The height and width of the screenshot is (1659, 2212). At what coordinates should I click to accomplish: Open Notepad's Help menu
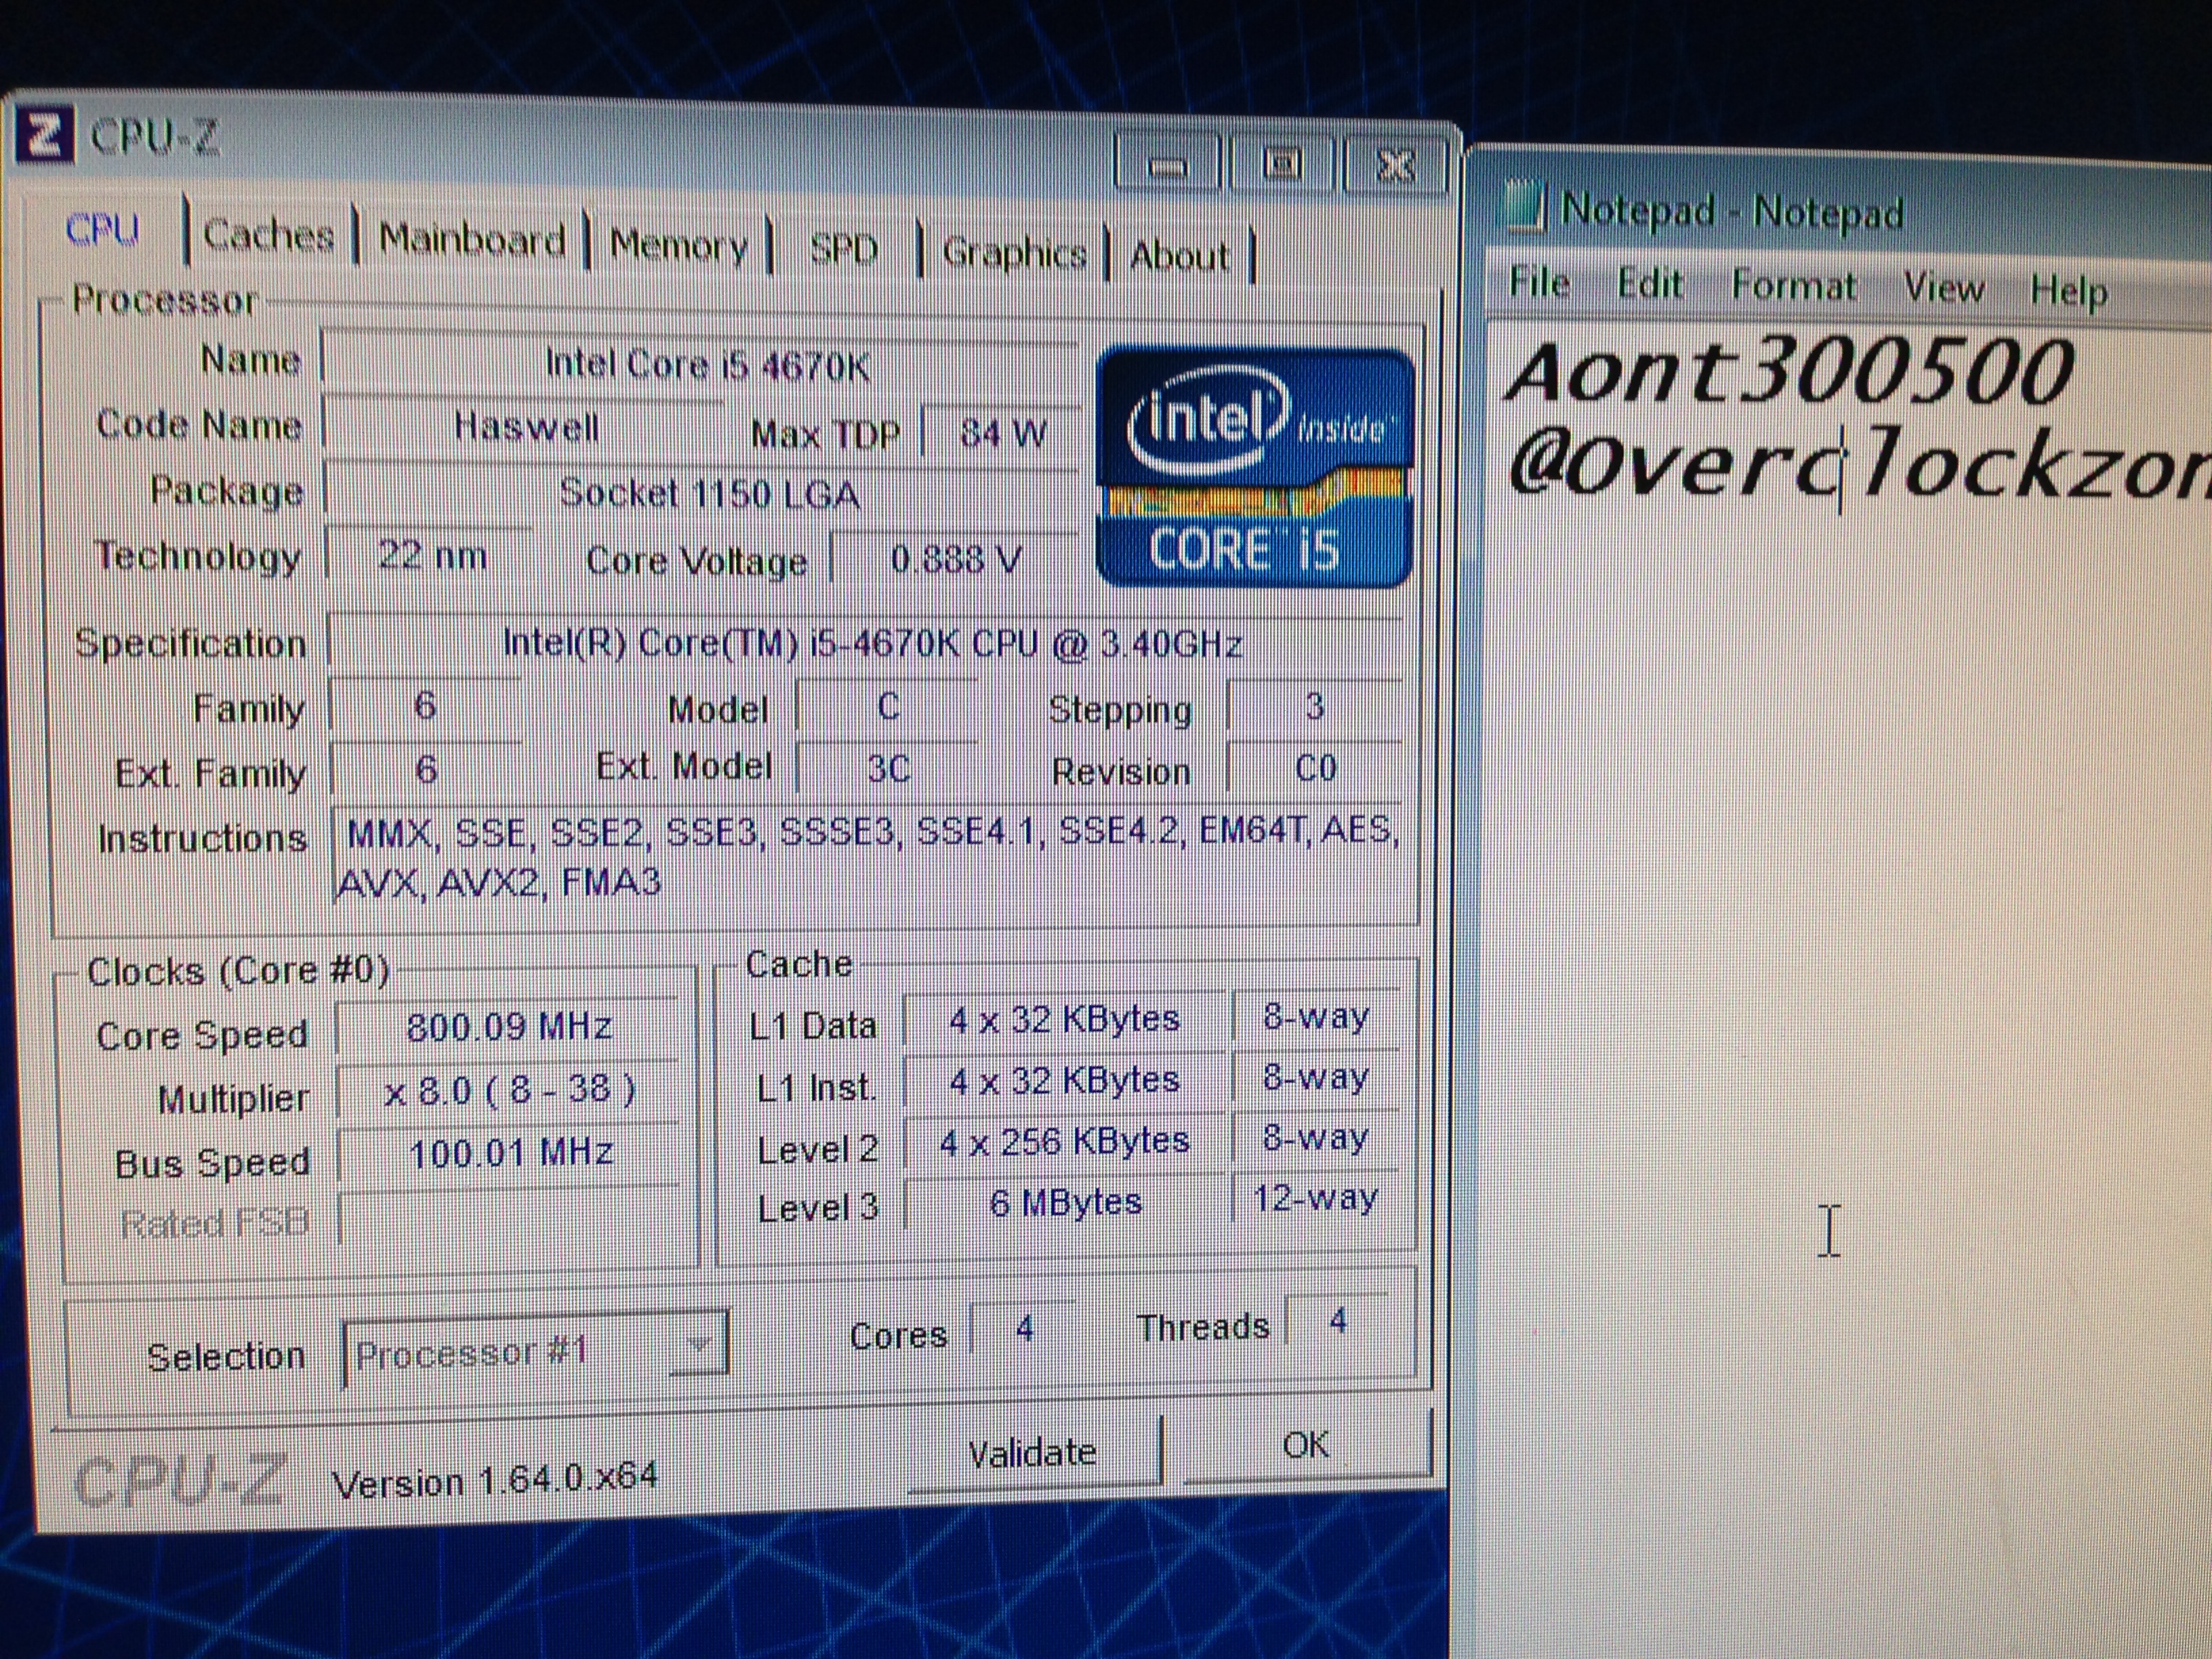[2068, 292]
